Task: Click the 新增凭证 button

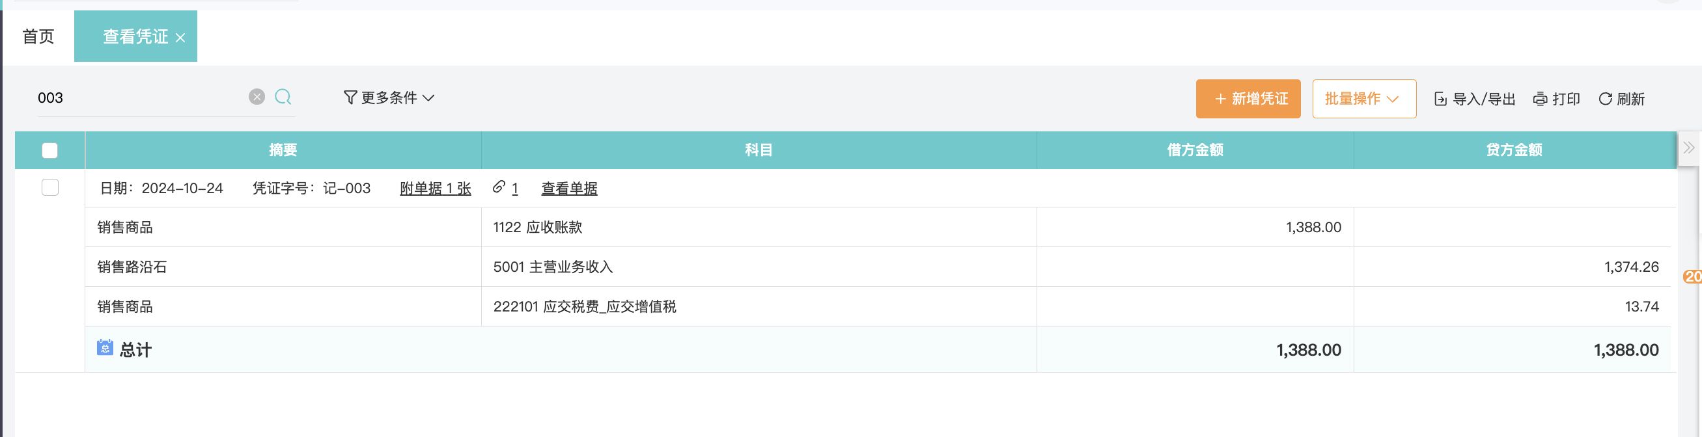Action: [1248, 99]
